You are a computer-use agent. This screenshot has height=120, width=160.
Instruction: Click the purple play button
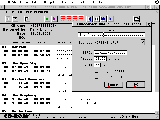(54, 19)
